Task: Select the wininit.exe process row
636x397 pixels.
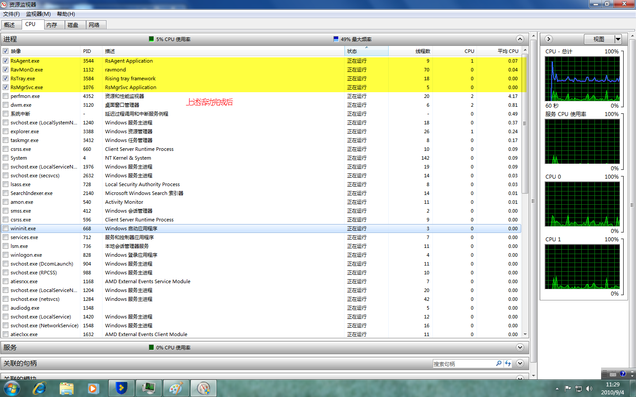Action: (x=261, y=228)
